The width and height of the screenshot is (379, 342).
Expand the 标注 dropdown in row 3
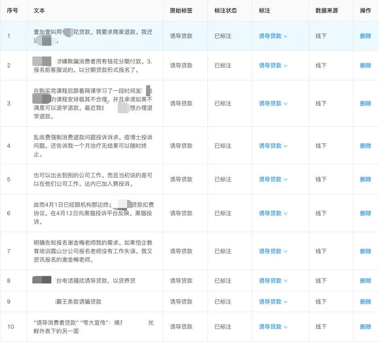[x=273, y=103]
